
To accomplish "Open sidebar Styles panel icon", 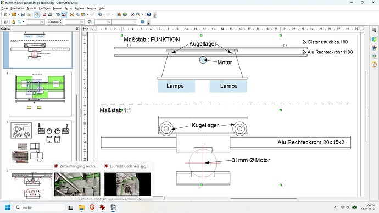I will click(x=374, y=48).
